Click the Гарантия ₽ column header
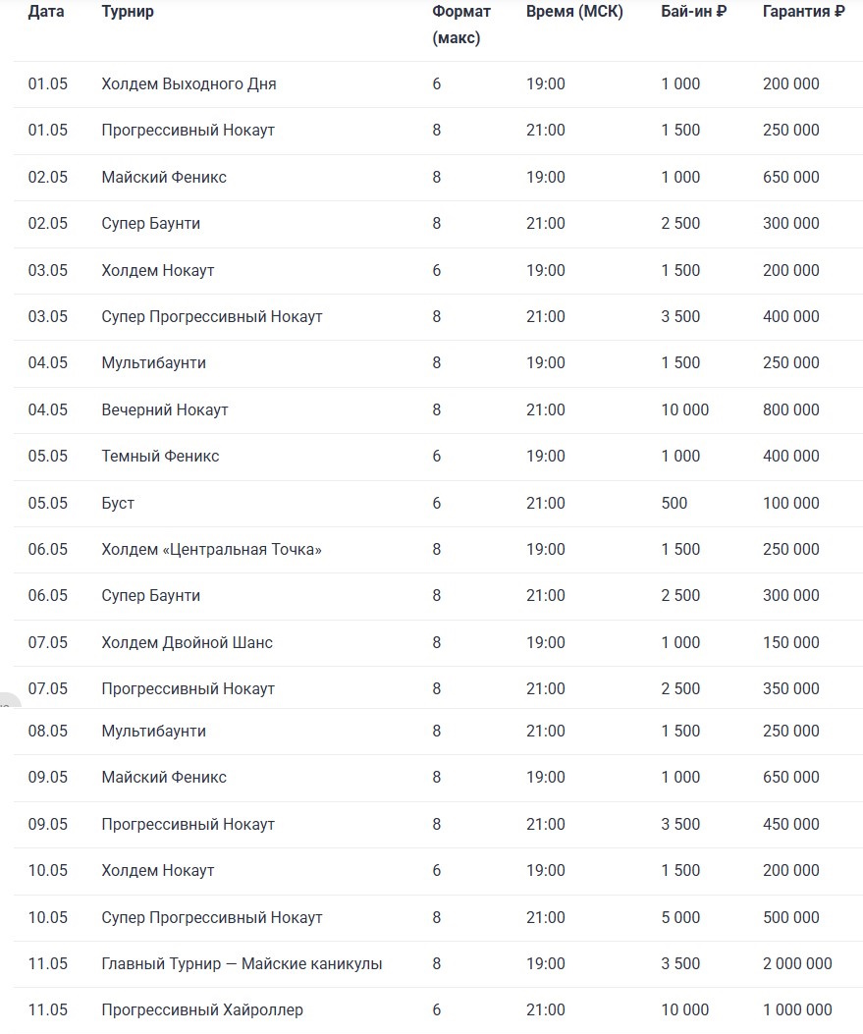 [x=804, y=11]
